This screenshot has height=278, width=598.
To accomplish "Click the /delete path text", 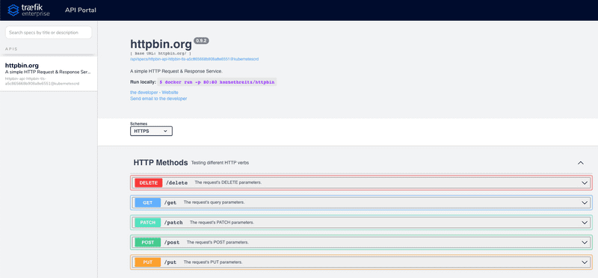I will pyautogui.click(x=176, y=182).
